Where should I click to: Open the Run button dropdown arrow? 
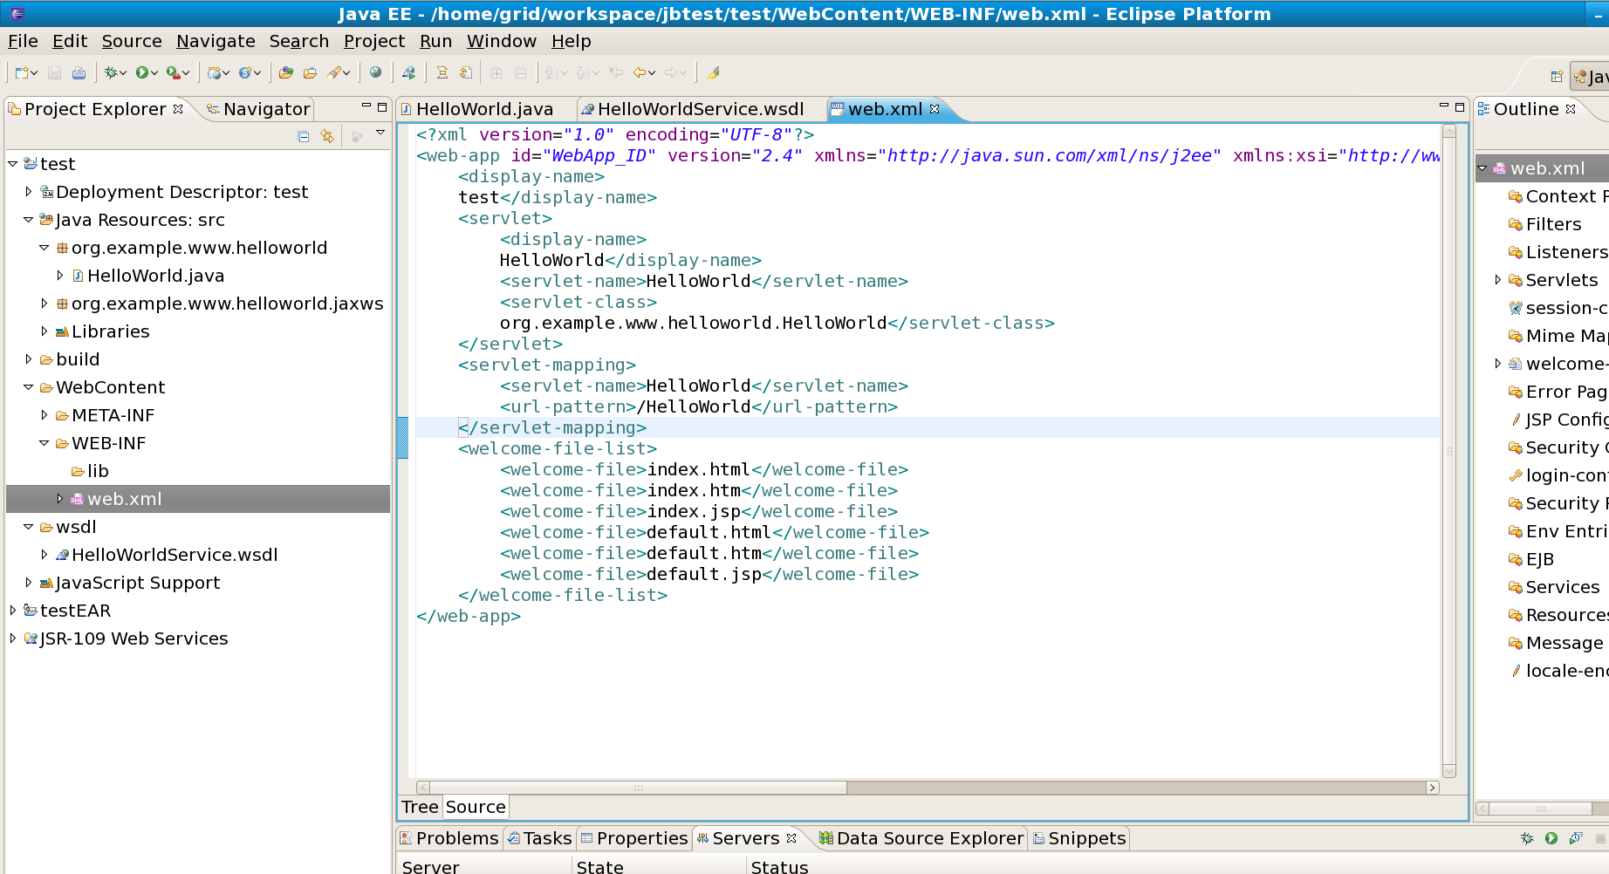tap(157, 72)
